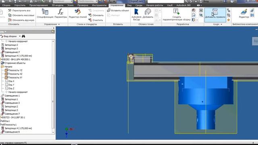Open the Вид сборки view dropdown arrow
Image resolution: width=258 pixels, height=145 pixels.
click(x=20, y=36)
